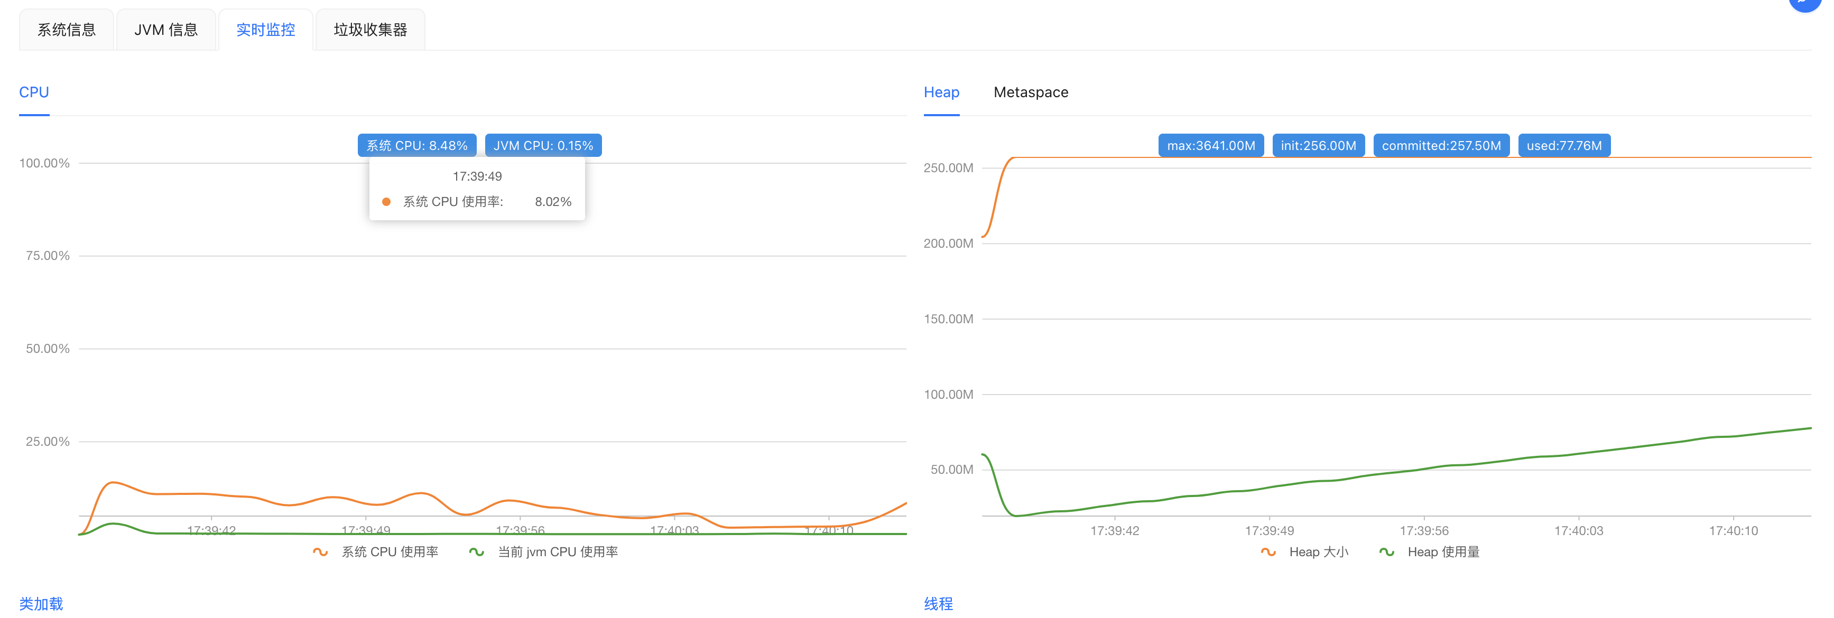Click the max:3641.00M heap badge
Screen dimensions: 1834x618
1210,146
